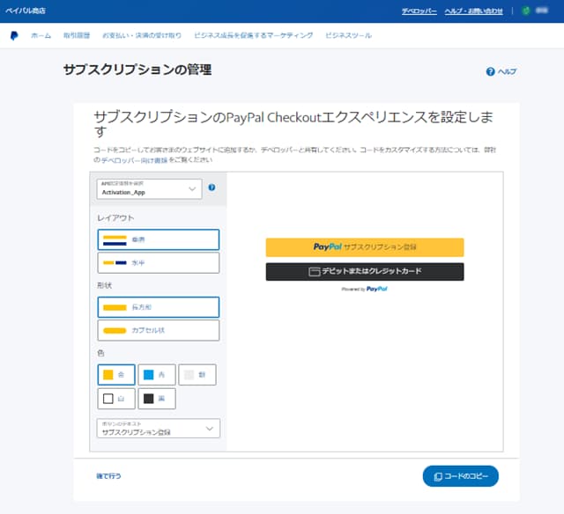Click the デビットまたはクレジットカード card button
This screenshot has height=514, width=564.
click(x=365, y=271)
